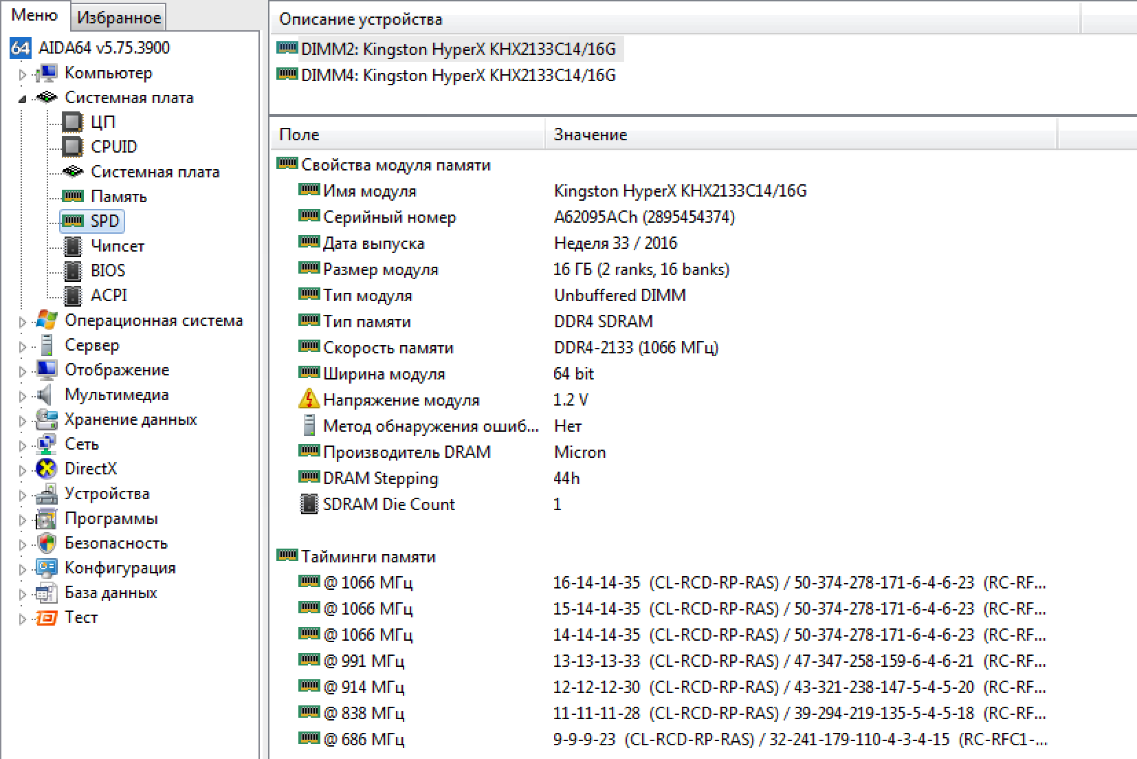The image size is (1137, 759).
Task: Click the База данных icon
Action: pyautogui.click(x=46, y=593)
